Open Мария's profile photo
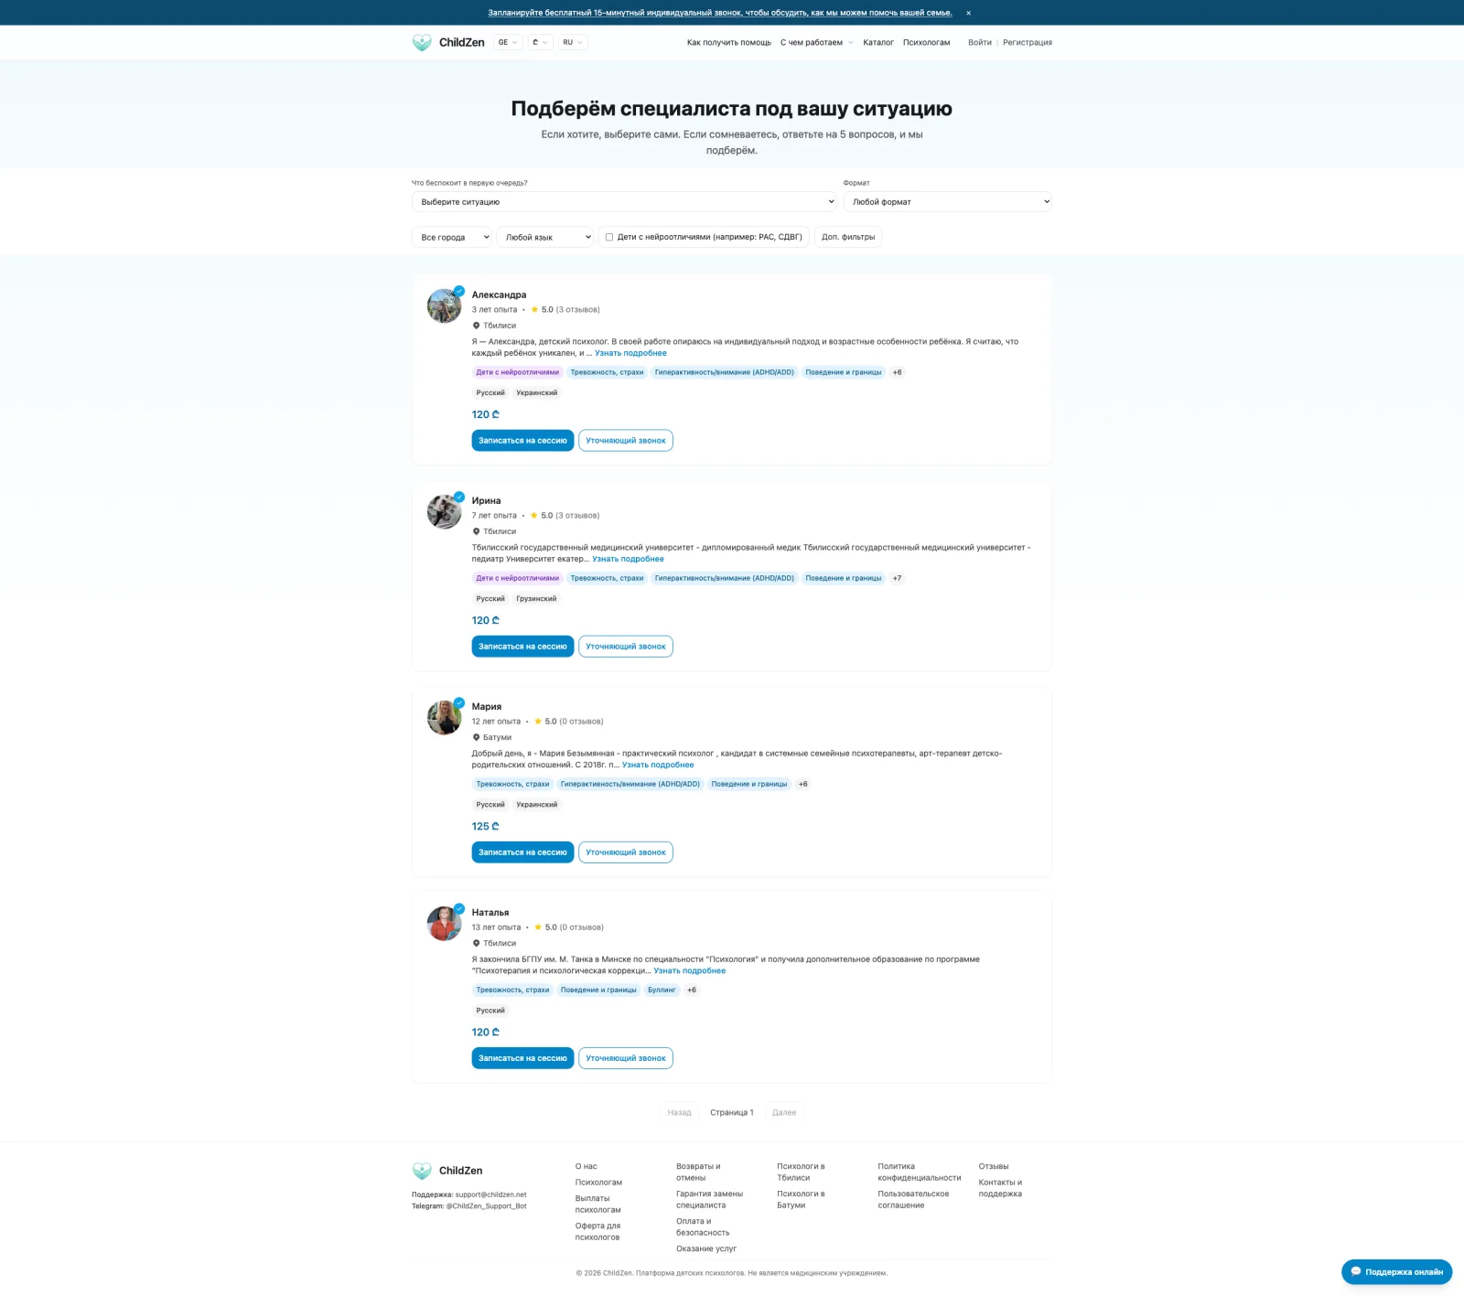 click(445, 717)
